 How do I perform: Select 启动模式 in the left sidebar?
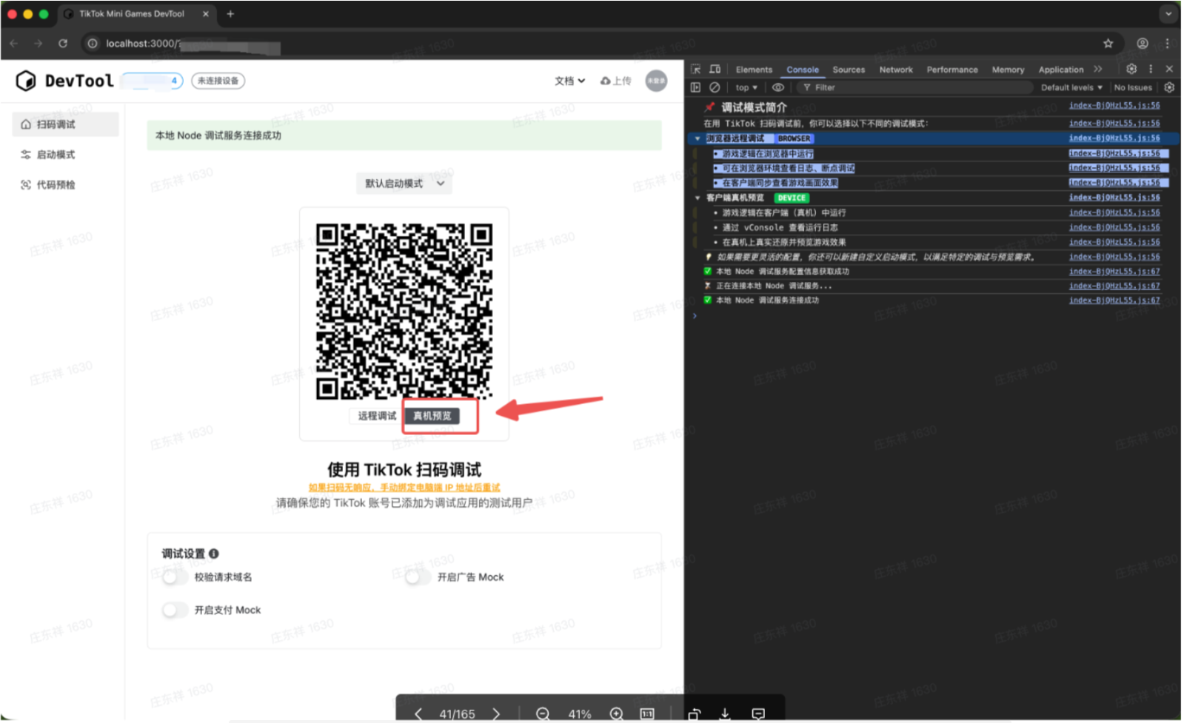tap(56, 155)
